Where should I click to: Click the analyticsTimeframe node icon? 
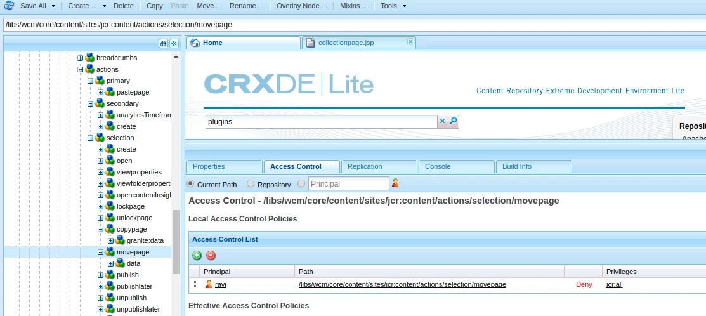[110, 115]
